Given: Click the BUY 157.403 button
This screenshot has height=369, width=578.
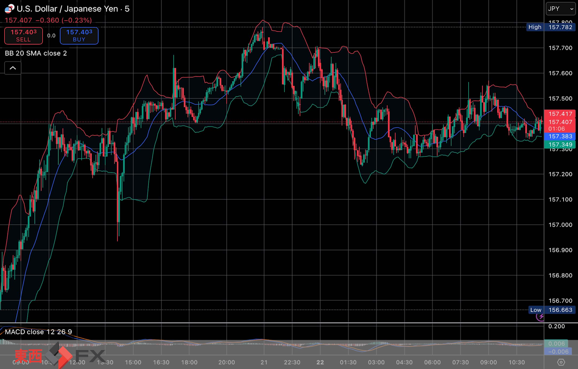Looking at the screenshot, I should 79,36.
